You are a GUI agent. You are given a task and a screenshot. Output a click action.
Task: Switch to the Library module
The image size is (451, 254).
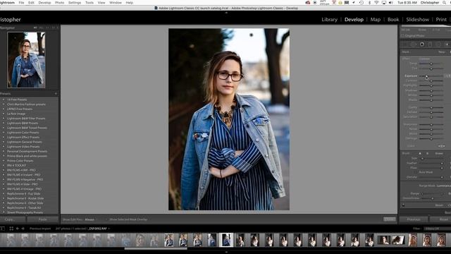[x=329, y=20]
